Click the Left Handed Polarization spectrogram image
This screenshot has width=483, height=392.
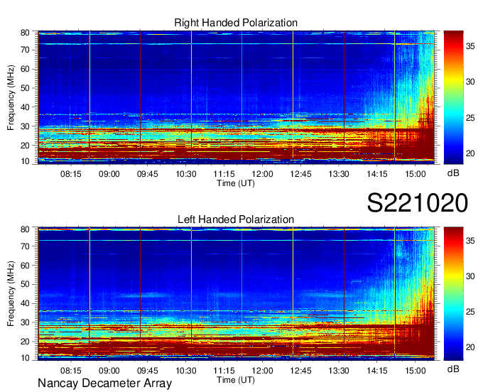pyautogui.click(x=236, y=294)
